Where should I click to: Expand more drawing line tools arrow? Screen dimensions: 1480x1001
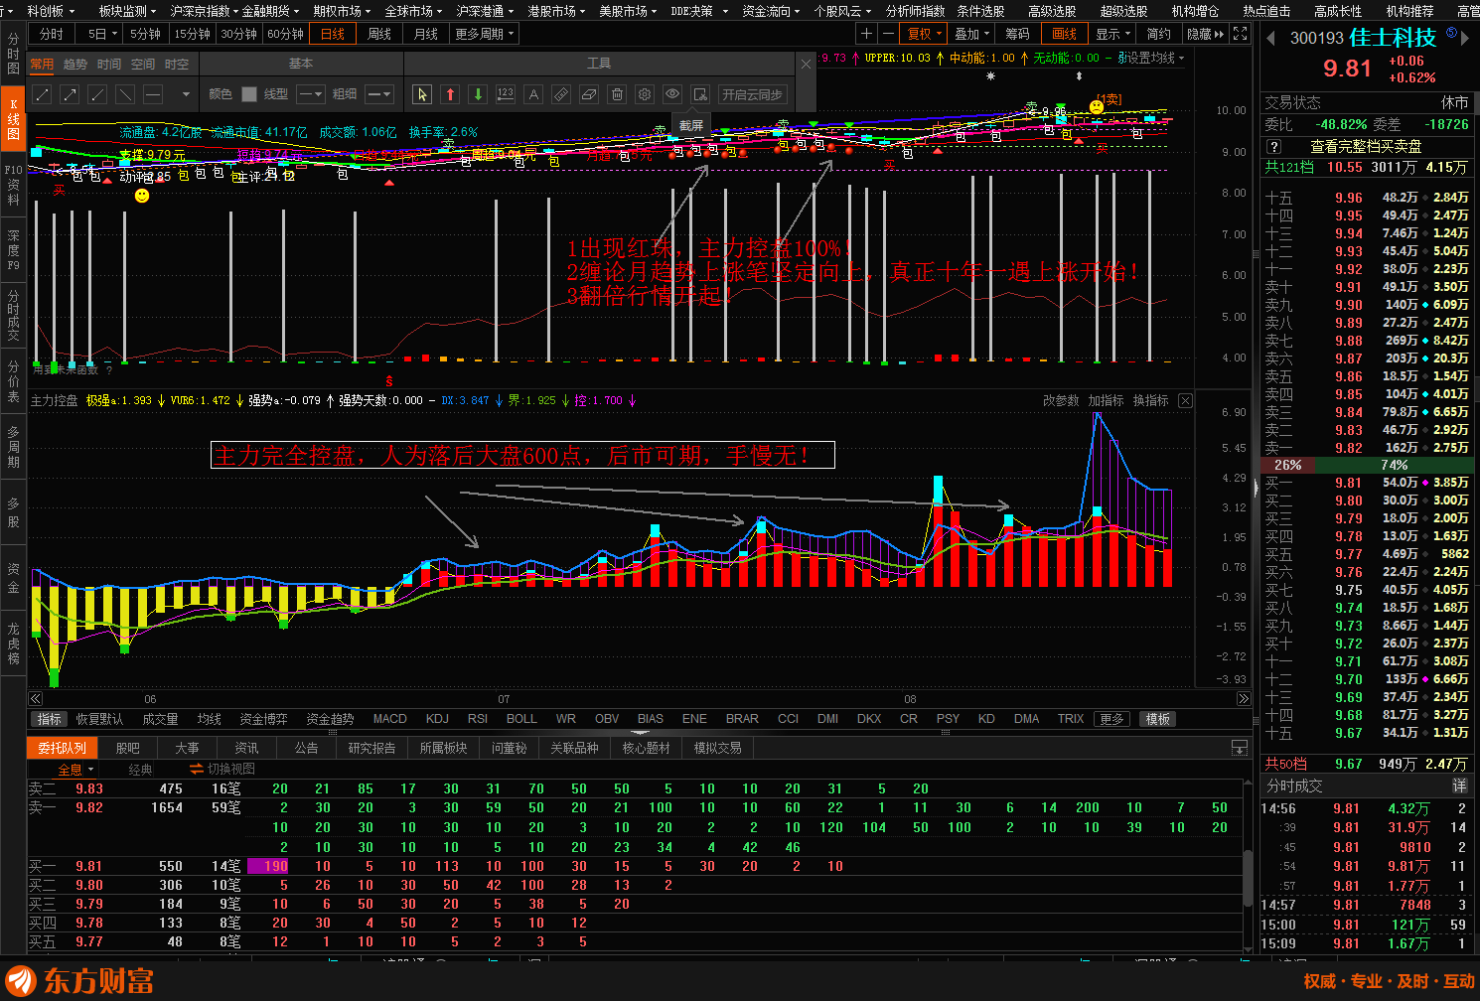click(x=186, y=94)
